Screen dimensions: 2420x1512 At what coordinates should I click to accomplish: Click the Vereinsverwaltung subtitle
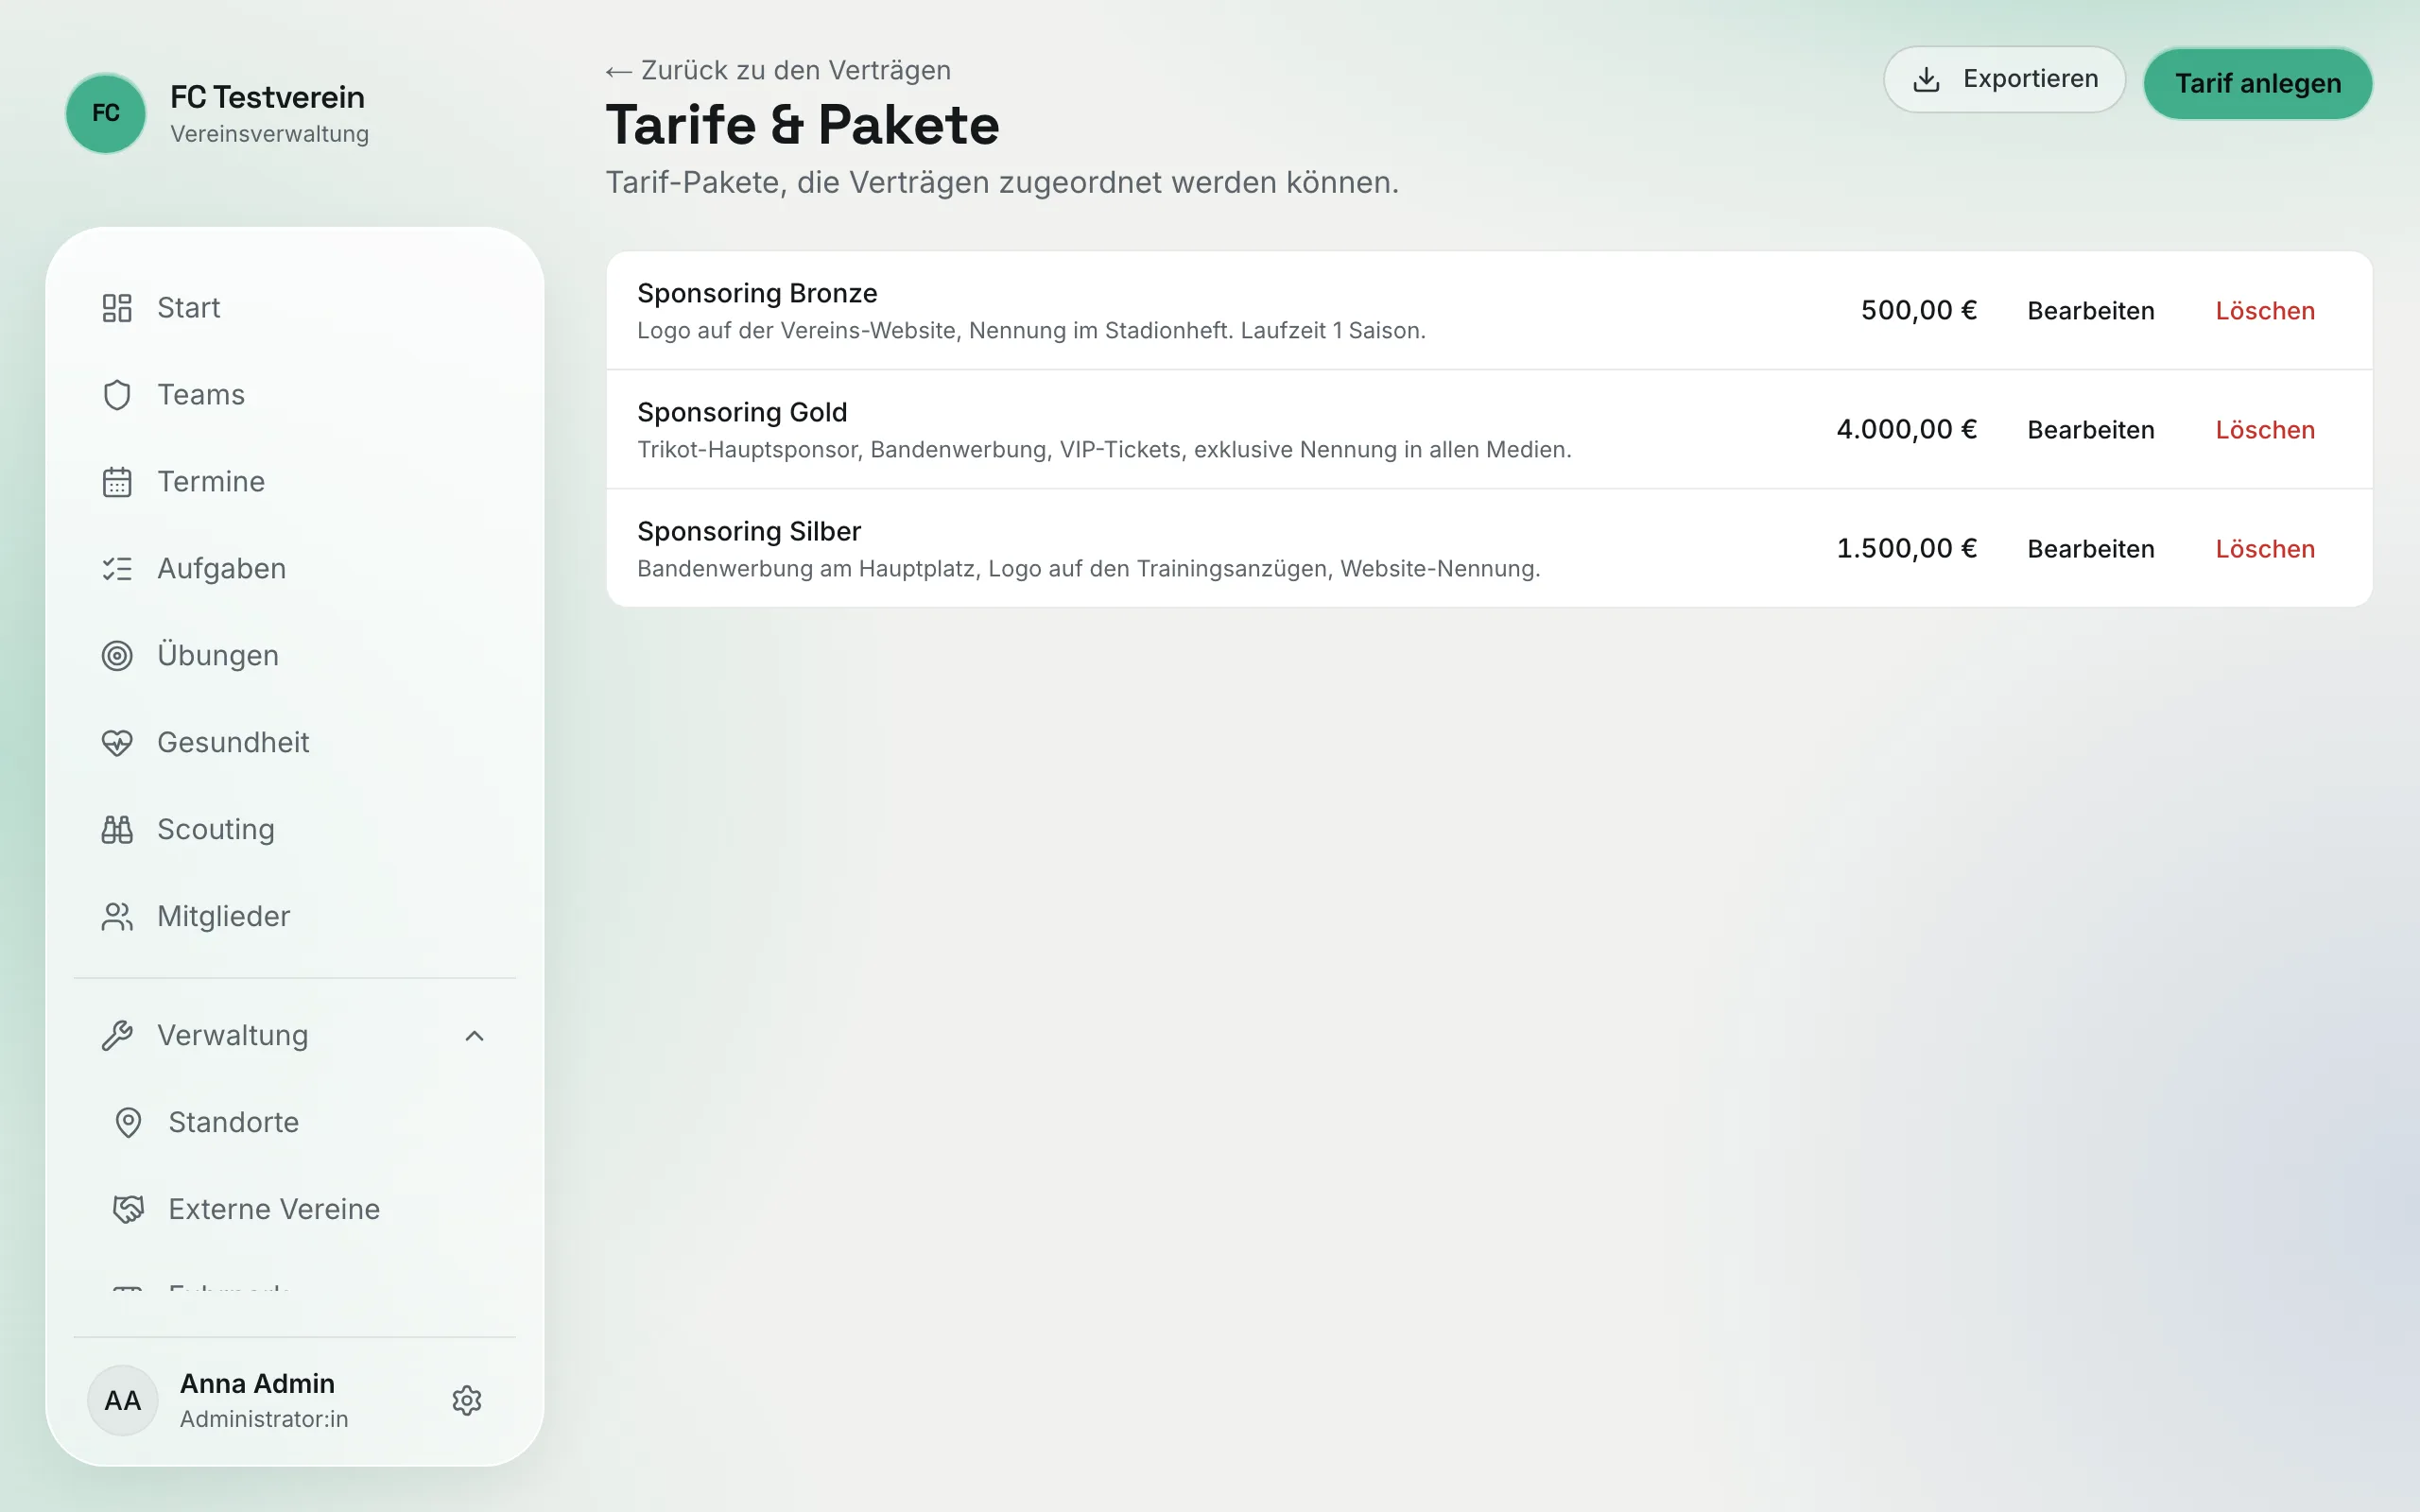coord(269,134)
